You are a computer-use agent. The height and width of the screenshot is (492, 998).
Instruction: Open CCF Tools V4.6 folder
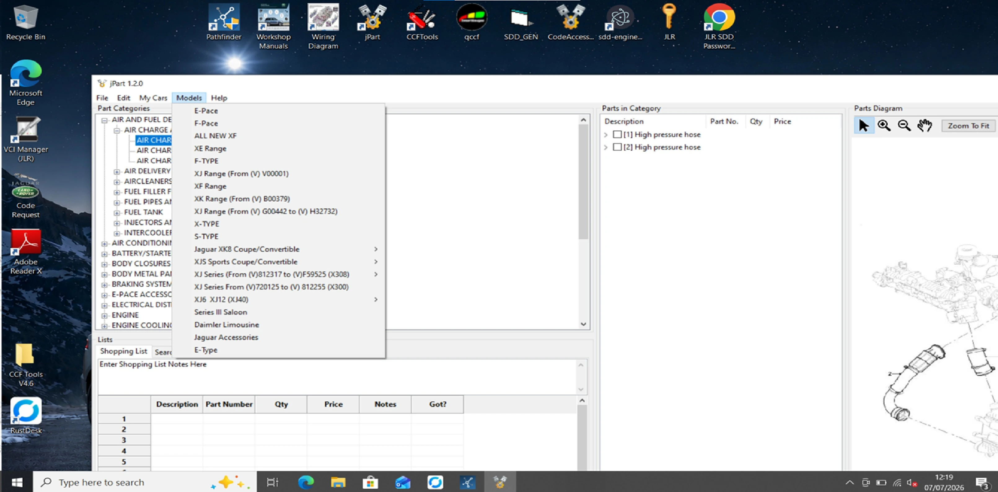point(26,365)
